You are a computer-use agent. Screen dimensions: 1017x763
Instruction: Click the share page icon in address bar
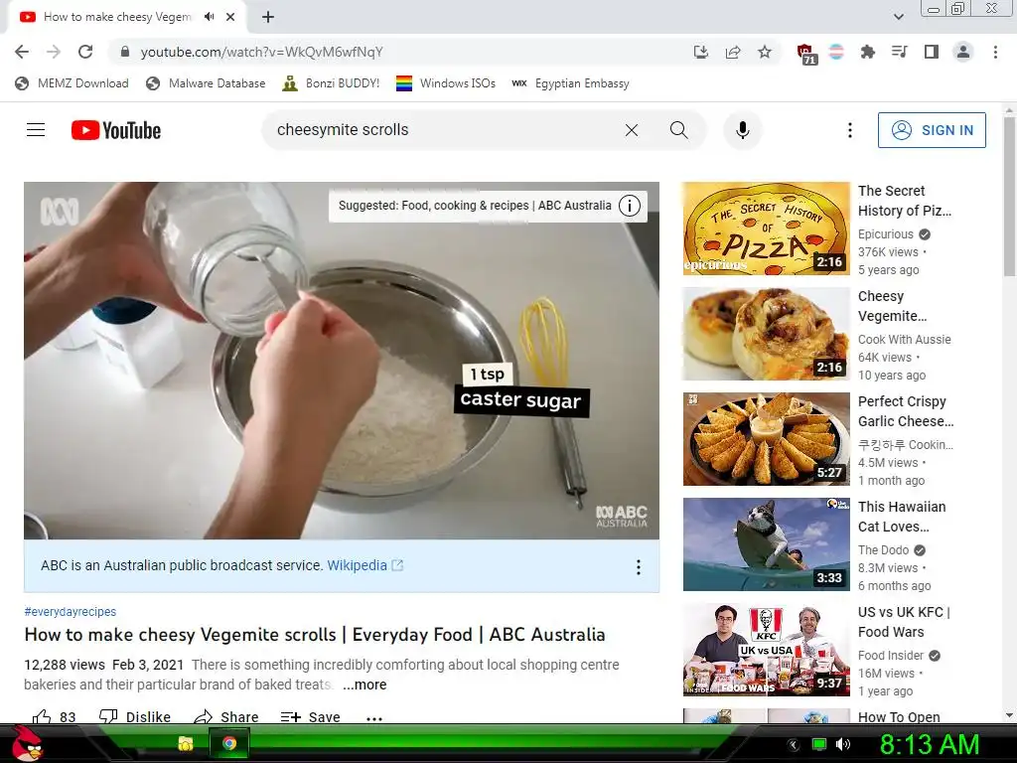click(x=733, y=52)
